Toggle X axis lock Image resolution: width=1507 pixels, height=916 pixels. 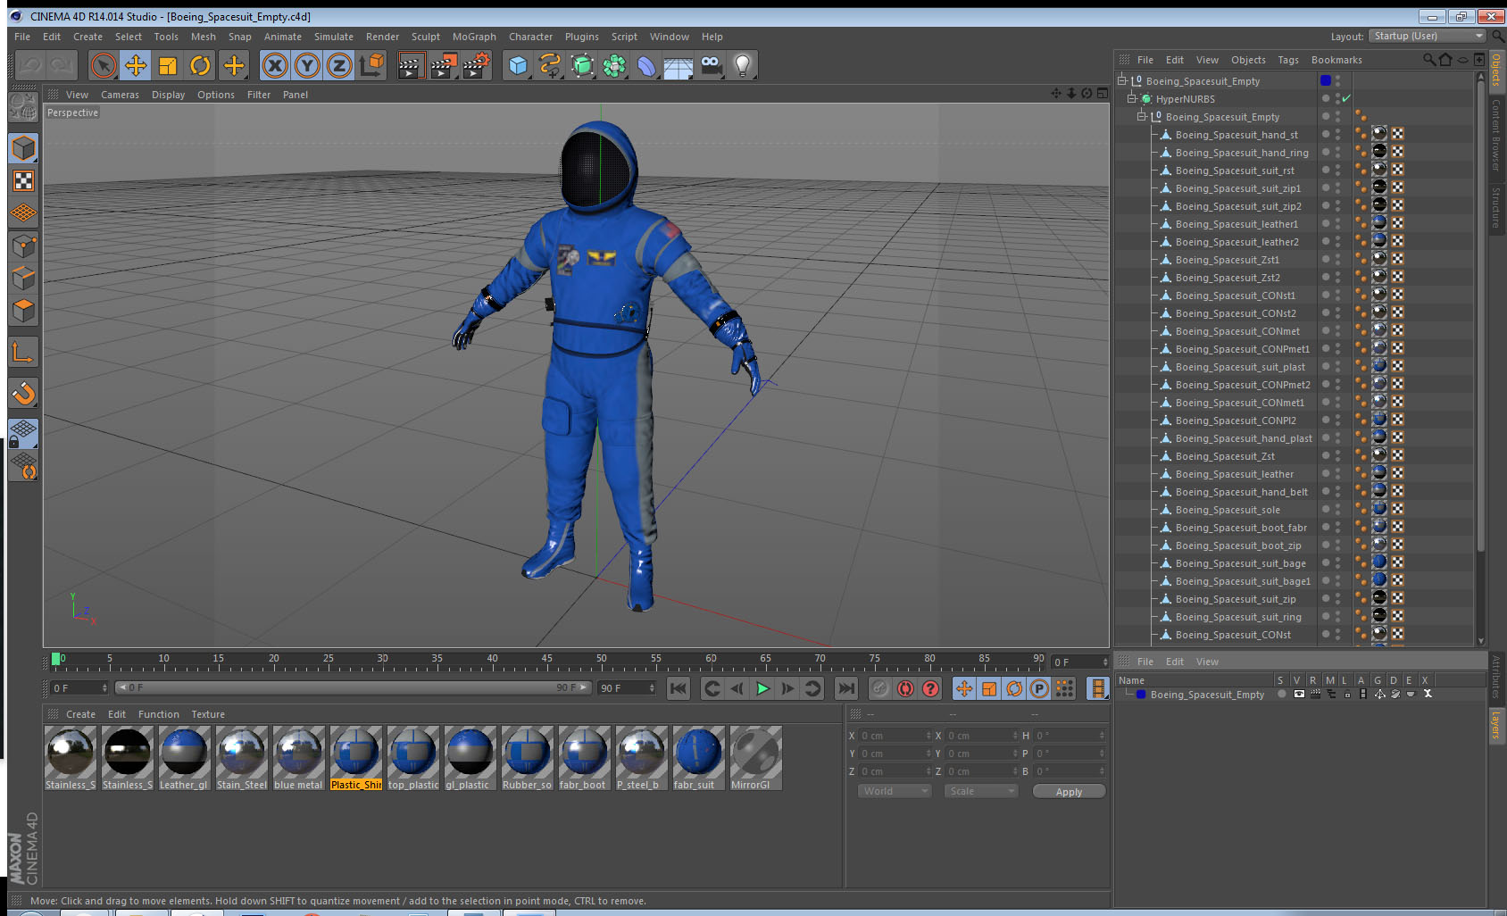click(x=275, y=65)
